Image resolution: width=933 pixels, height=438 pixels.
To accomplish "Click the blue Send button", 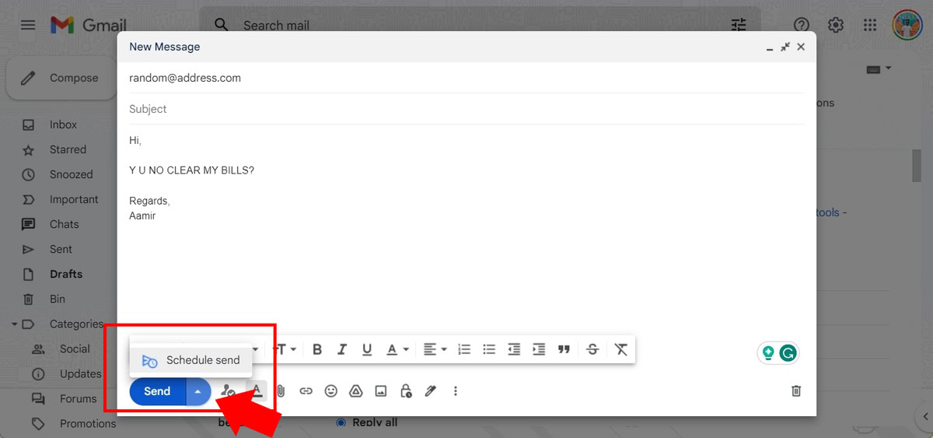I will coord(158,391).
